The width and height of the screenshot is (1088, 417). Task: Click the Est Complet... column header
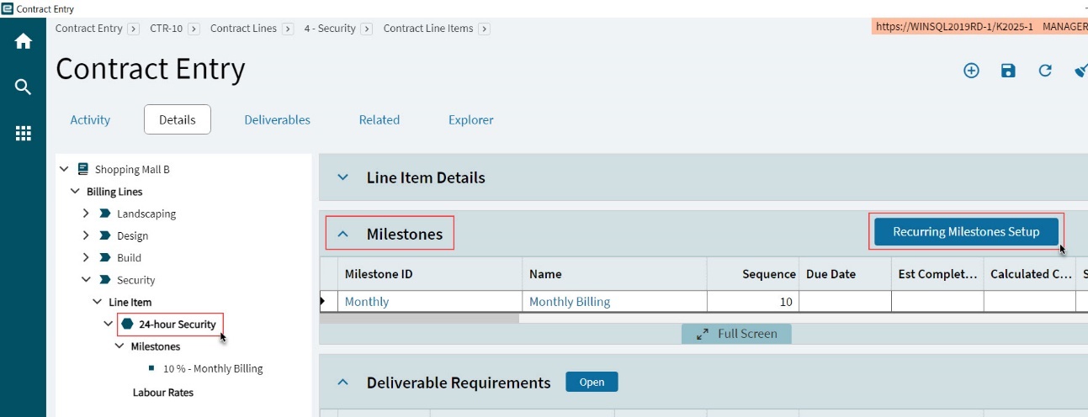[x=937, y=274]
